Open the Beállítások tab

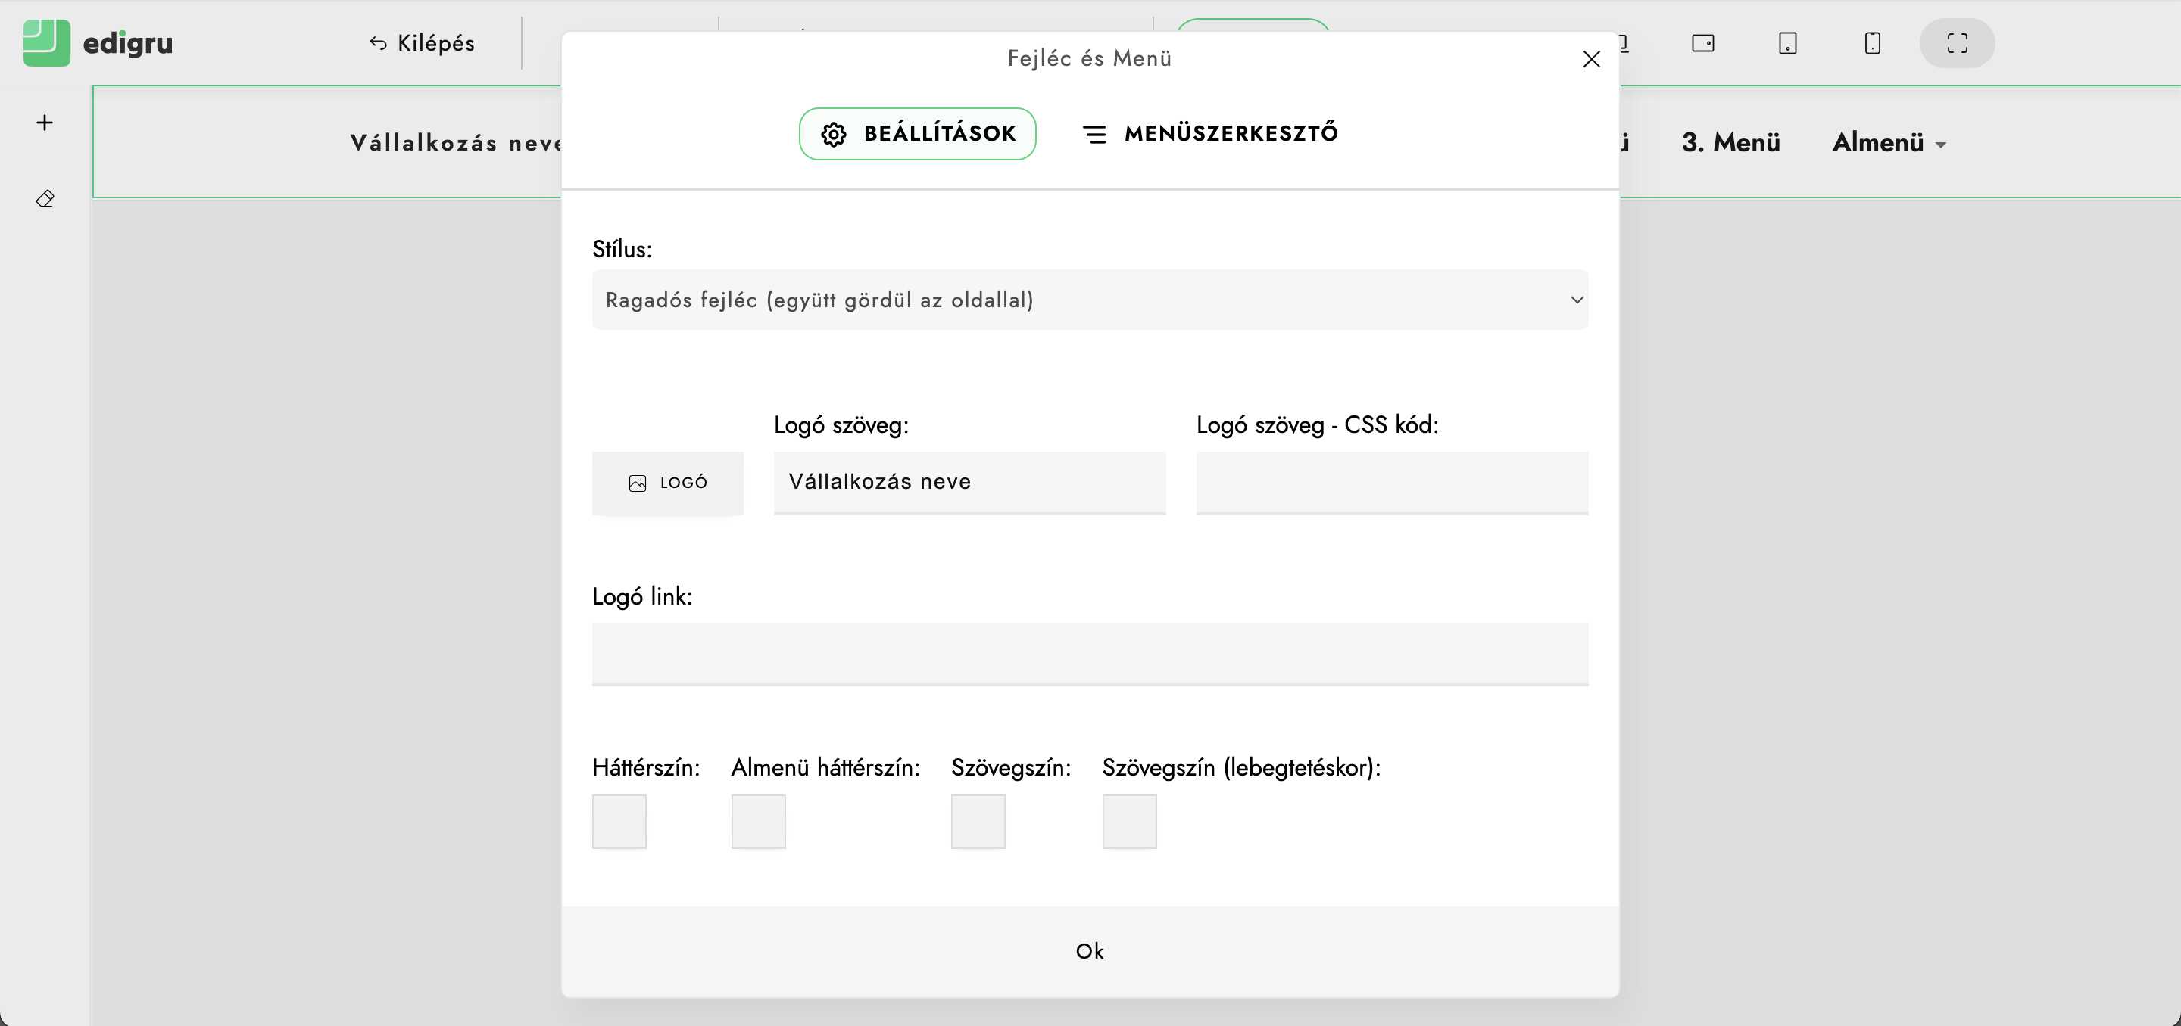917,134
